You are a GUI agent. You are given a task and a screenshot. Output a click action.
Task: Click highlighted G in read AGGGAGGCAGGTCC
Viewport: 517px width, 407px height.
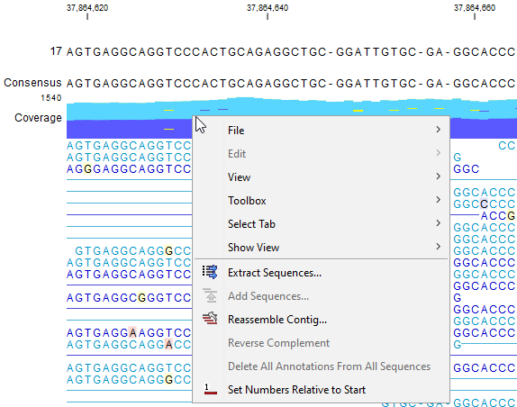click(x=87, y=169)
